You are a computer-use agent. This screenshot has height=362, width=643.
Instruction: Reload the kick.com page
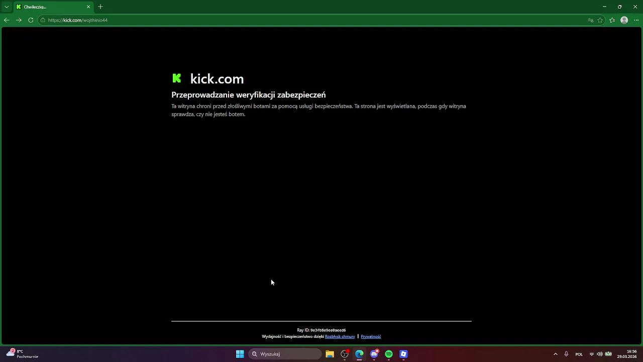tap(31, 20)
